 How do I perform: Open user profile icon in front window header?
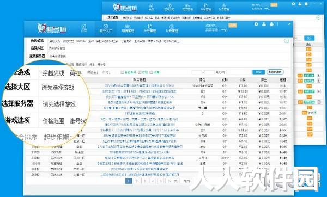point(264,24)
